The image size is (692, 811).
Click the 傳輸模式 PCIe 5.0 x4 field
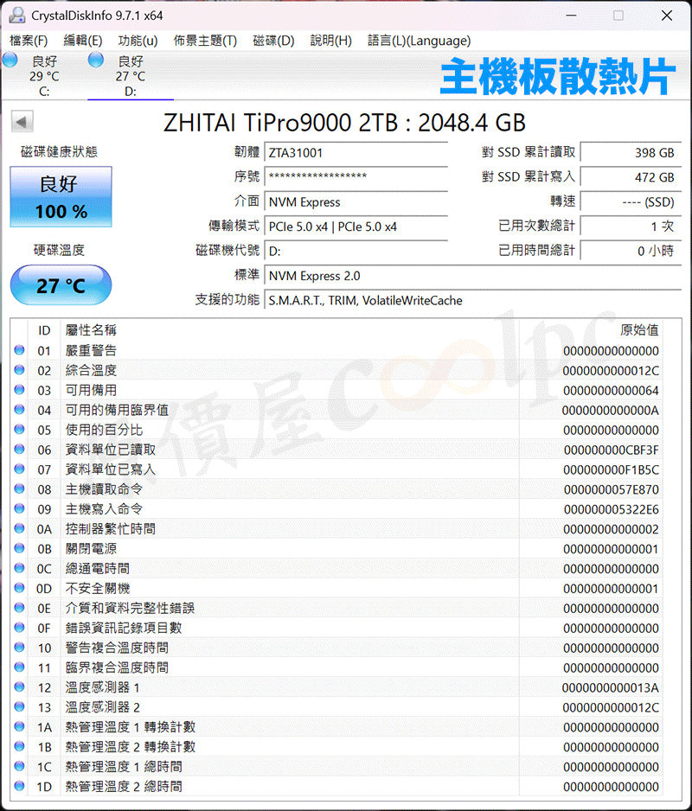coord(356,227)
